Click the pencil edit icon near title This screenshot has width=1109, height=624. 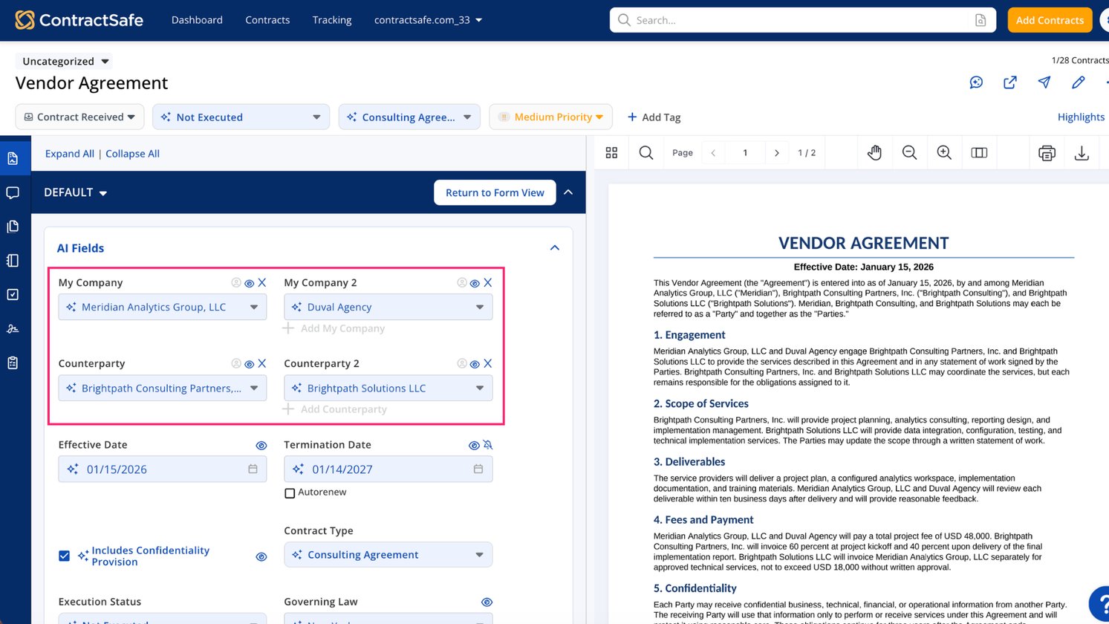1078,82
